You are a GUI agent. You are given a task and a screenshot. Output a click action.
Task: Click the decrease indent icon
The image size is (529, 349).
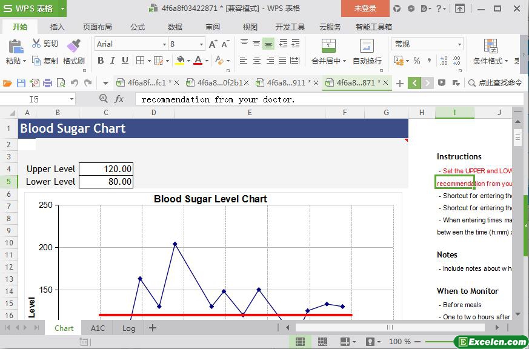click(283, 43)
